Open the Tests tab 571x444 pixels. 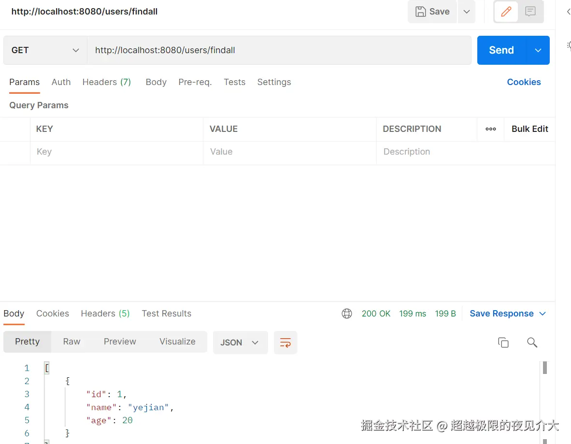[234, 82]
